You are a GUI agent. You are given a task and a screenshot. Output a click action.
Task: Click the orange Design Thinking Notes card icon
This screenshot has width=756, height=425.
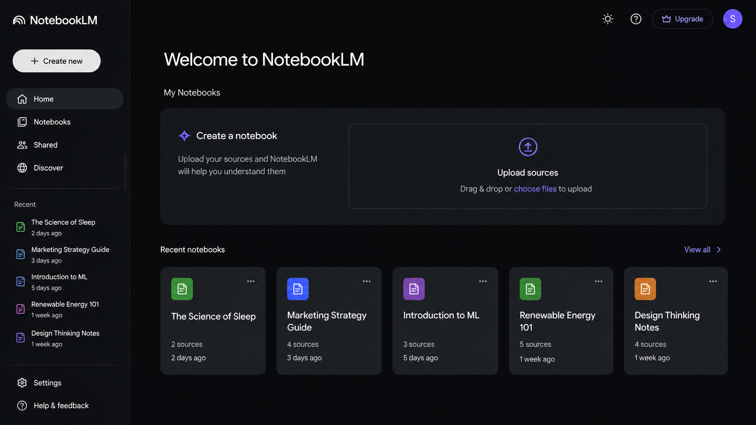(645, 289)
